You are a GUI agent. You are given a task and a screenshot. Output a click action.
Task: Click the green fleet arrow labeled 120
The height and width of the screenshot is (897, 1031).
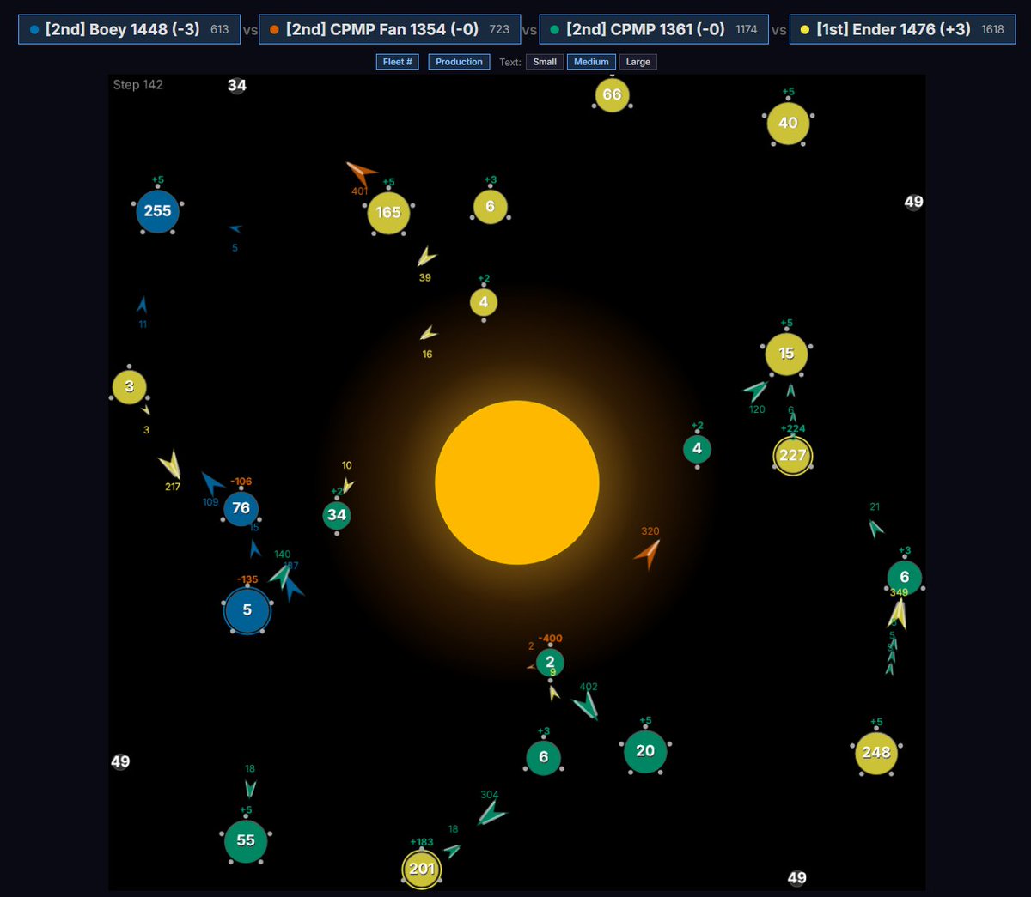(756, 391)
